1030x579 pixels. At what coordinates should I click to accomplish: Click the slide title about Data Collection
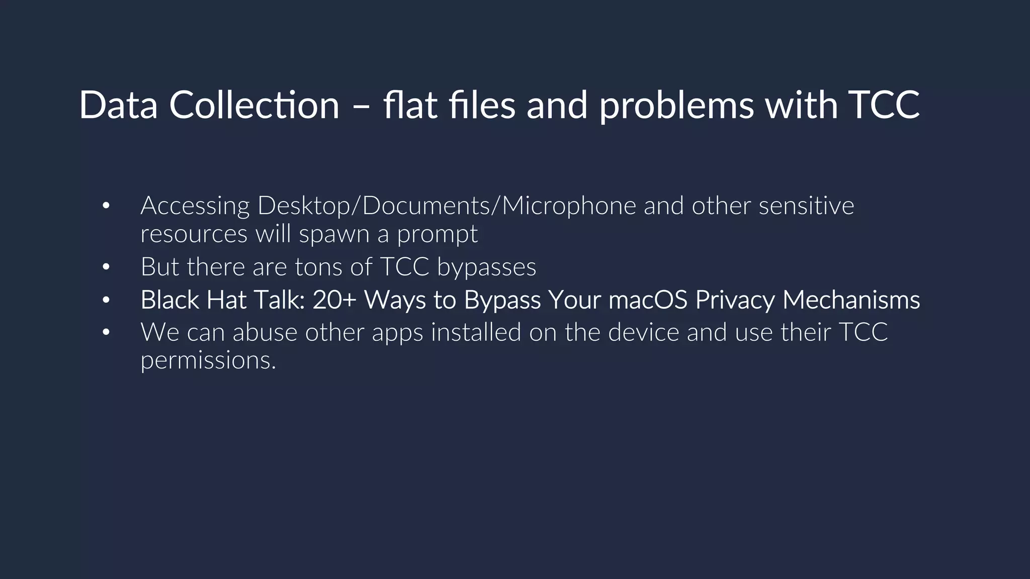click(x=499, y=105)
